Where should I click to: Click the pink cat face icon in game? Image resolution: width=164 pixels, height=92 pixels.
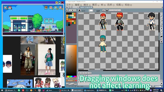coord(10,8)
